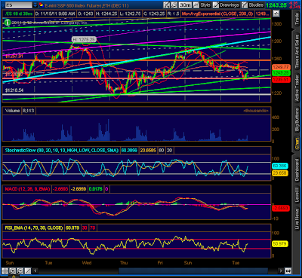Open the Style menu
302x278 pixels.
click(x=202, y=5)
